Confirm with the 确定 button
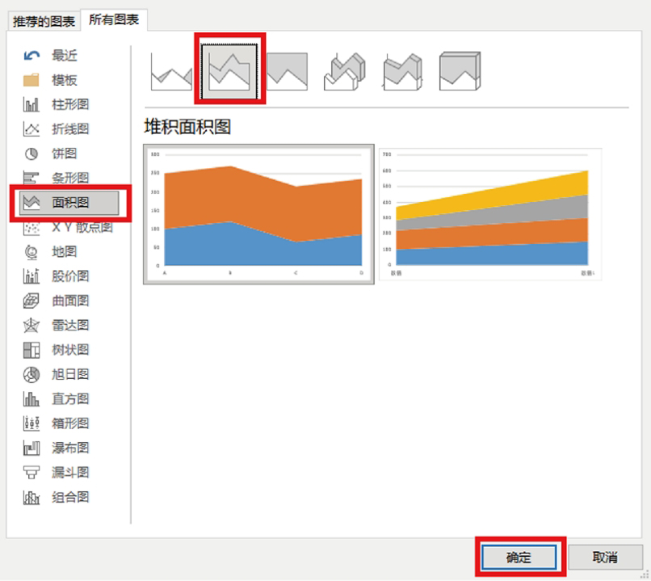The width and height of the screenshot is (651, 581). [x=519, y=557]
